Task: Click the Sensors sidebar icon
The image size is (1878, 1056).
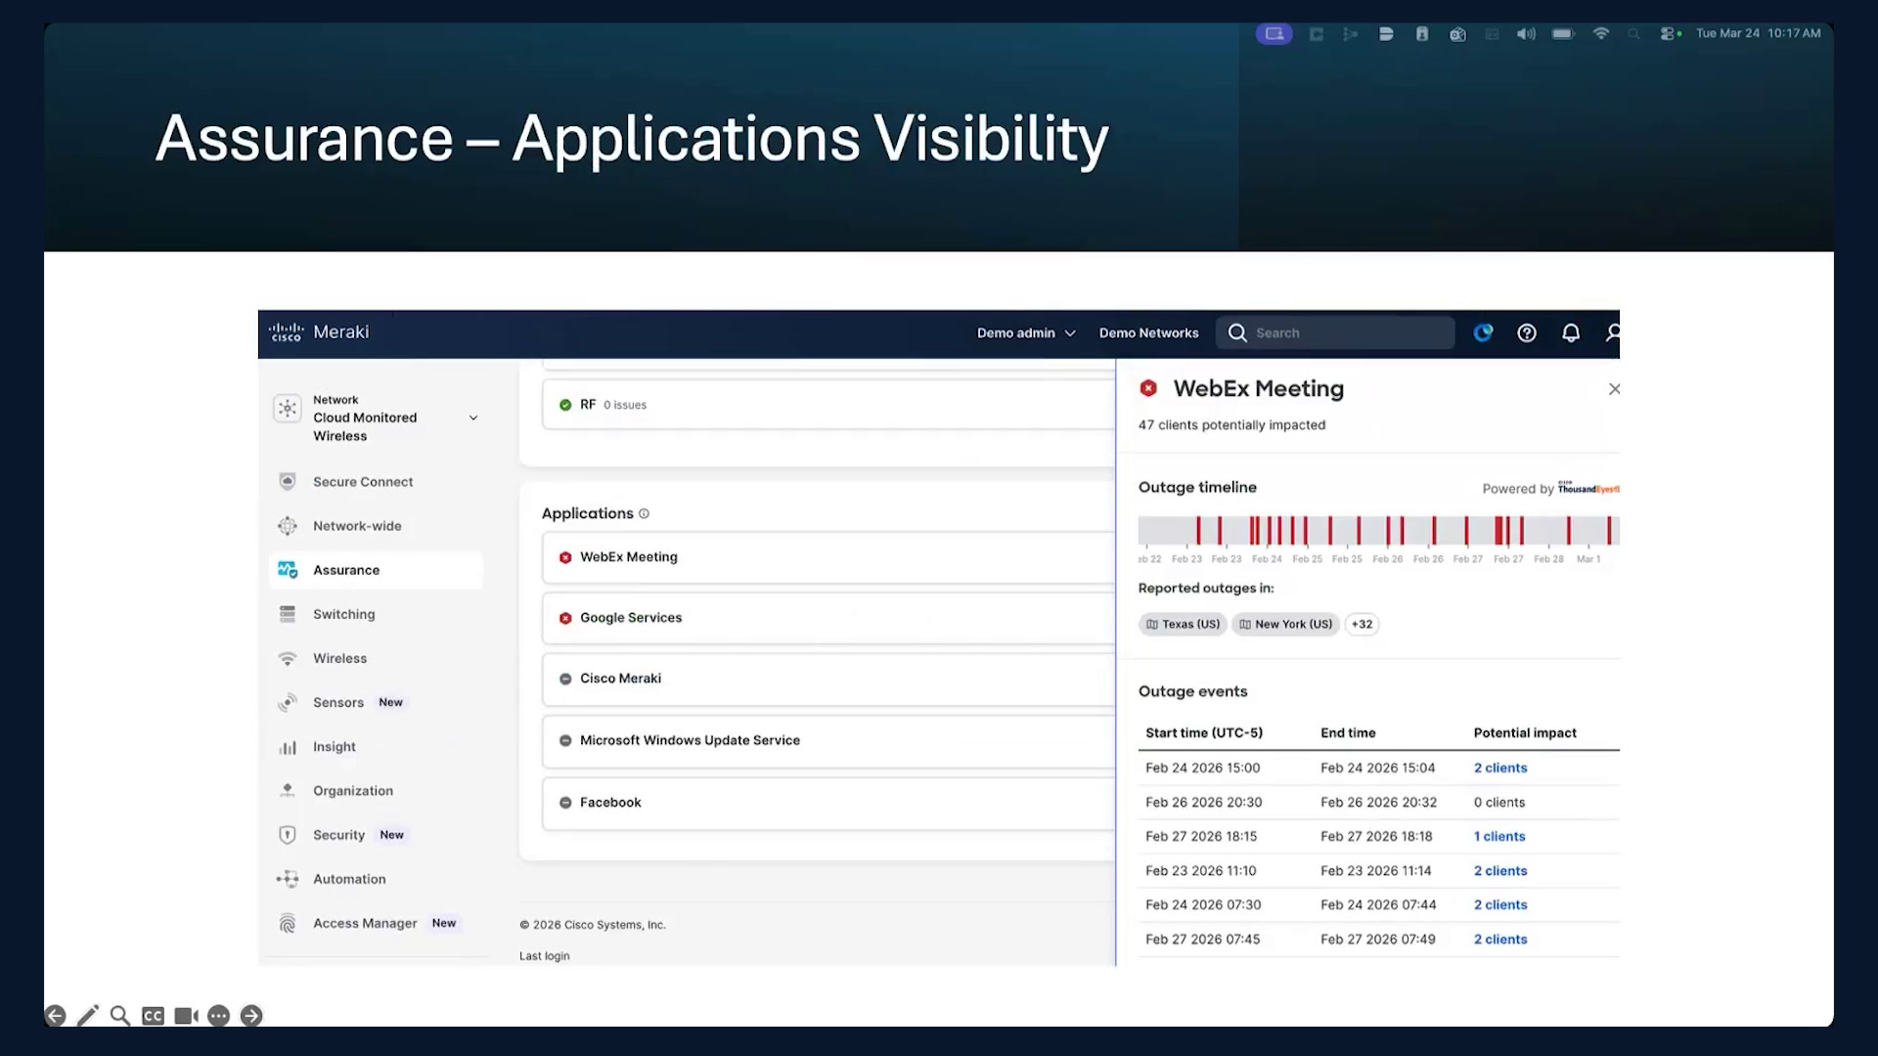Action: 288,702
